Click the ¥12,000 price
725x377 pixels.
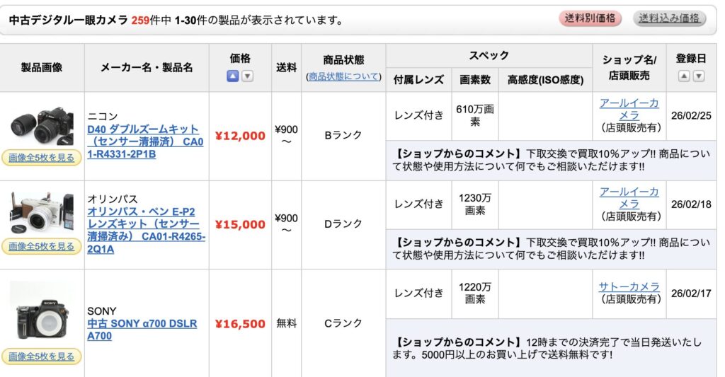click(x=240, y=136)
